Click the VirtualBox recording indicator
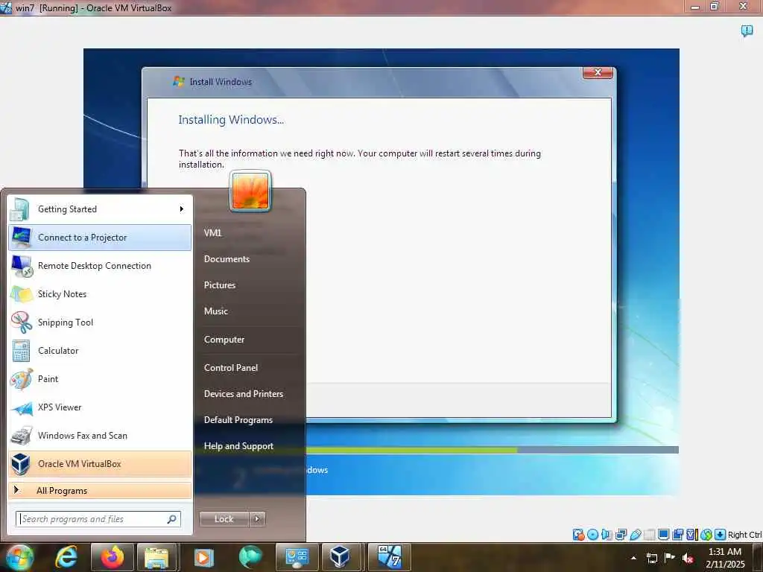763x572 pixels. point(677,535)
